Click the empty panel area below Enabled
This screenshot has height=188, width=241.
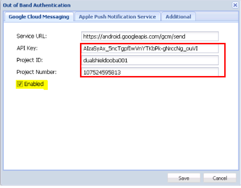(119, 129)
